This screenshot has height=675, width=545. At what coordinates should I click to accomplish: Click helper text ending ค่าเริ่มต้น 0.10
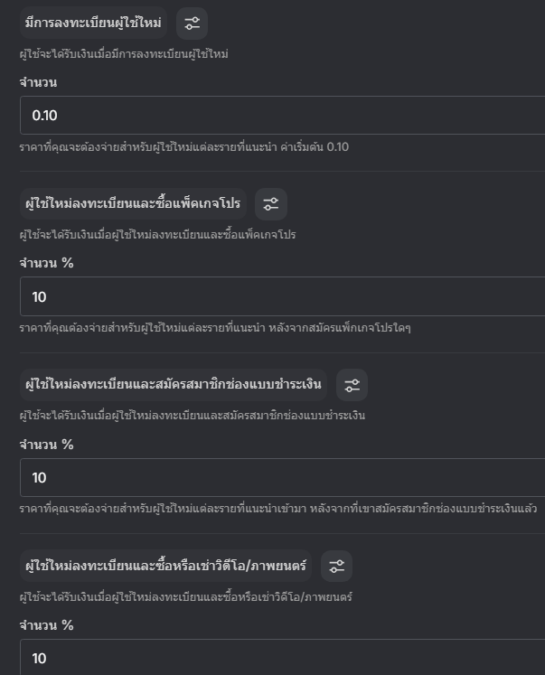click(184, 147)
